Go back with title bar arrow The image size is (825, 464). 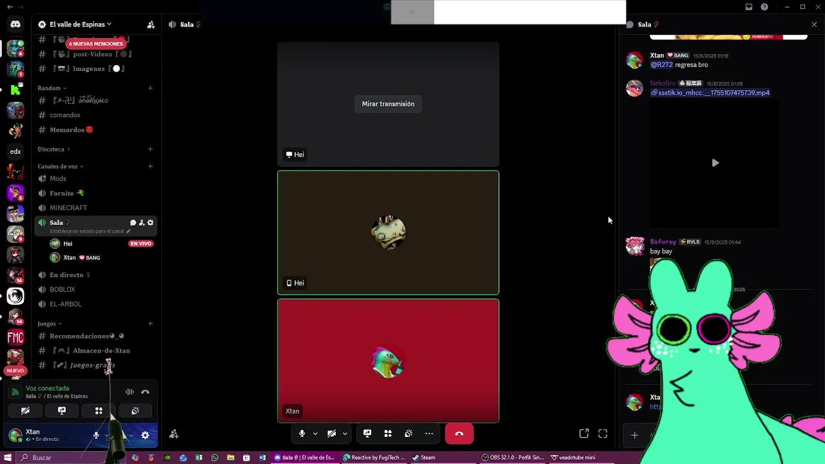pos(10,7)
